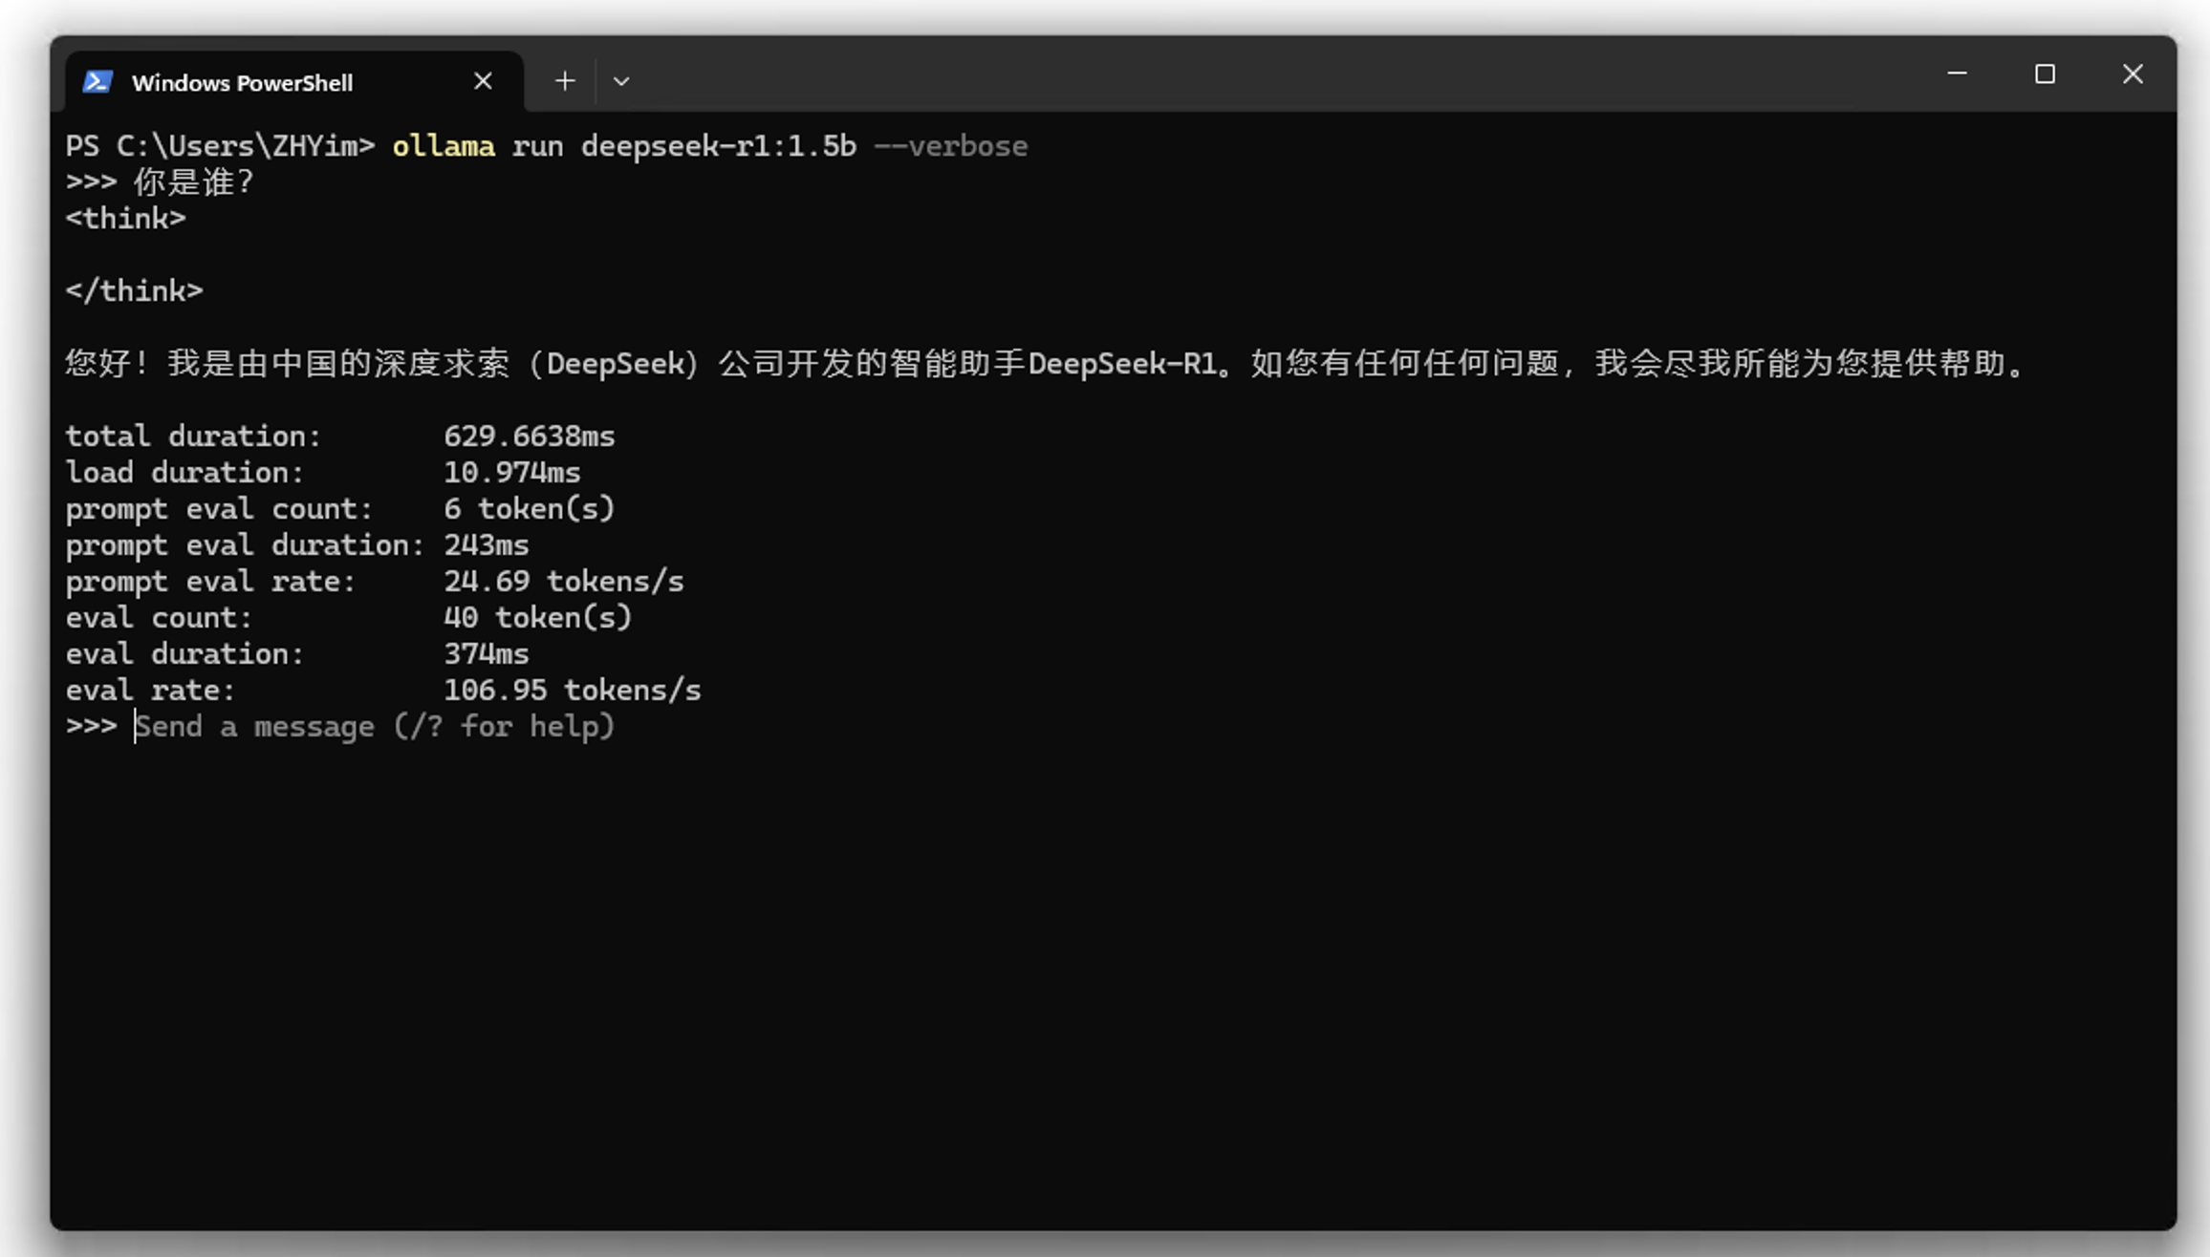Maximize the terminal window
The height and width of the screenshot is (1257, 2210).
pyautogui.click(x=2045, y=74)
